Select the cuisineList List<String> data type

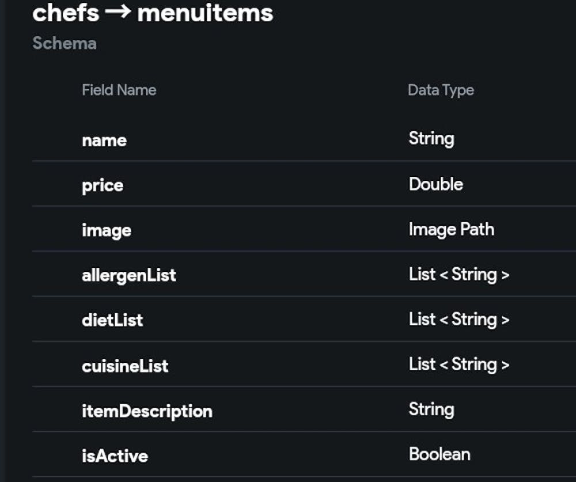pyautogui.click(x=459, y=365)
